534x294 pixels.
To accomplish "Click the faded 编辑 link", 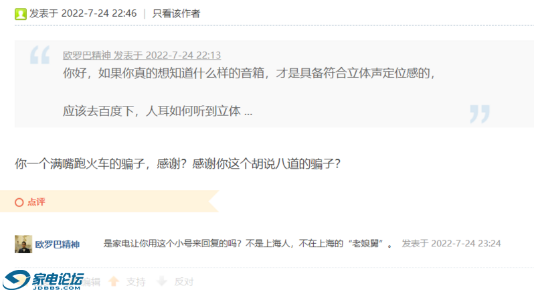I will (x=91, y=282).
